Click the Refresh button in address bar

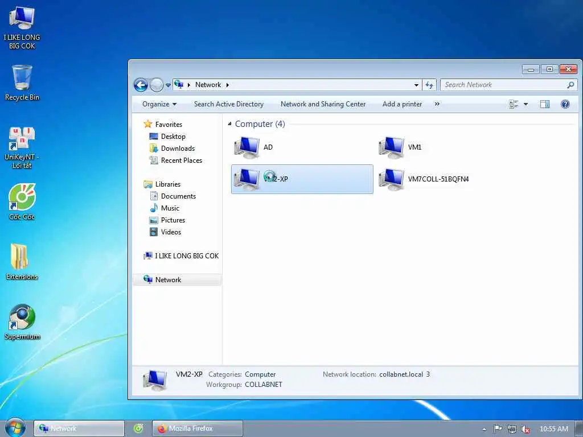tap(429, 85)
